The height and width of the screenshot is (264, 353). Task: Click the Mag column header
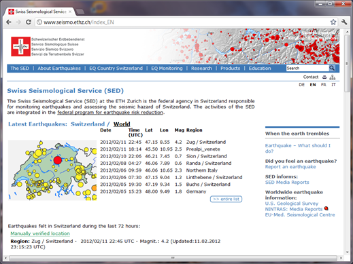pyautogui.click(x=179, y=130)
